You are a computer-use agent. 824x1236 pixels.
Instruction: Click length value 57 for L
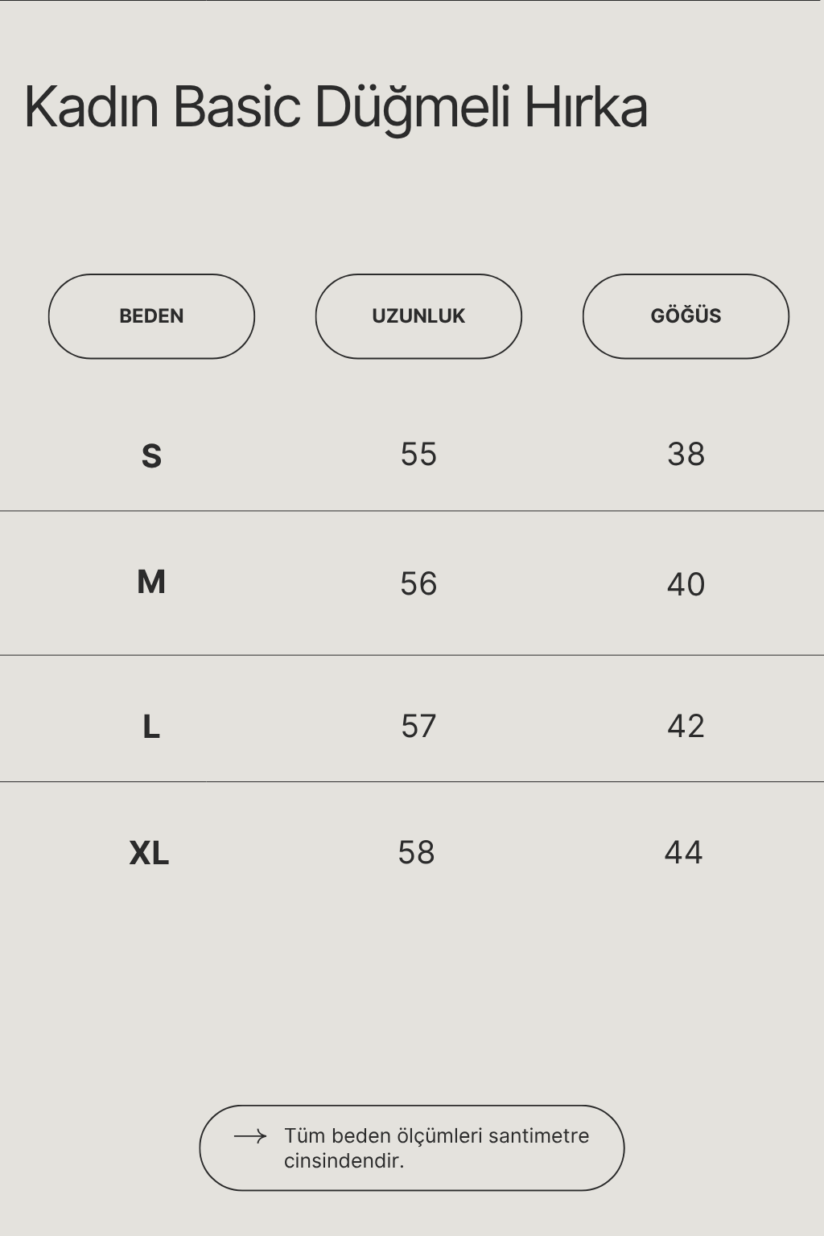pos(418,726)
